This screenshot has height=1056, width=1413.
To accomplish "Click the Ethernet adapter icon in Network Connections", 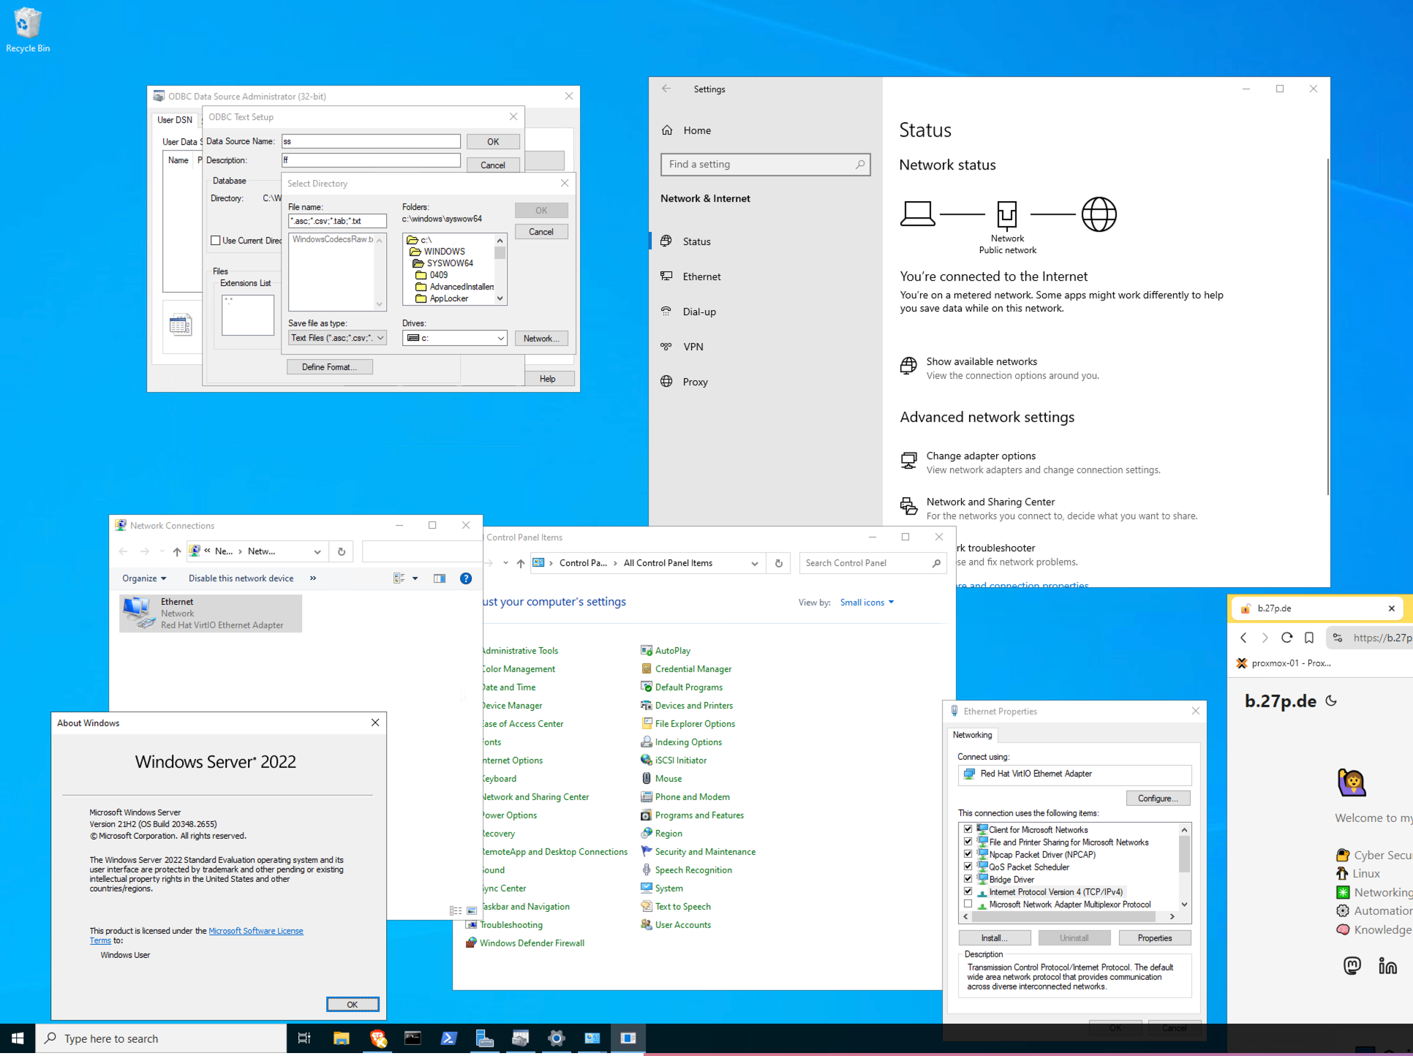I will click(139, 613).
